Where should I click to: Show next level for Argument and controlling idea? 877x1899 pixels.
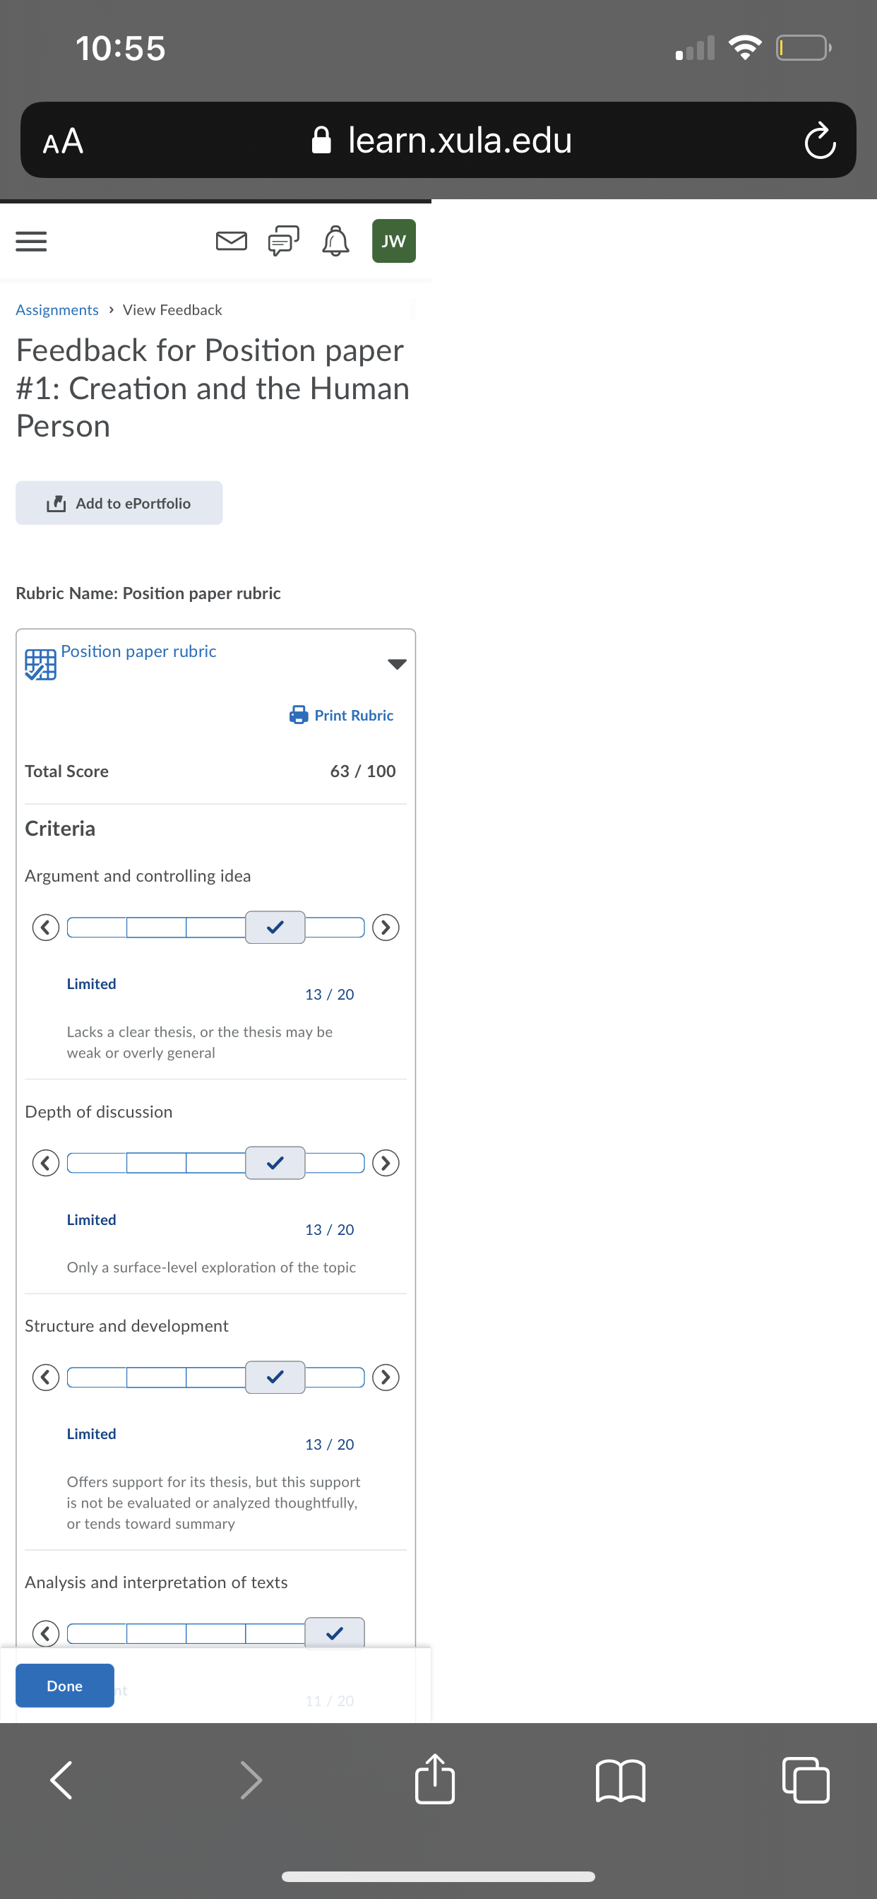click(386, 928)
